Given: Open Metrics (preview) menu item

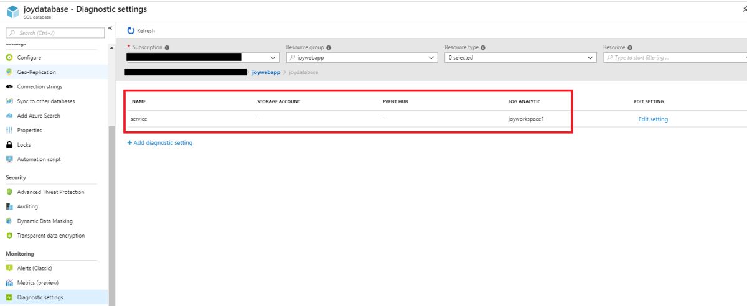Looking at the screenshot, I should click(x=54, y=283).
